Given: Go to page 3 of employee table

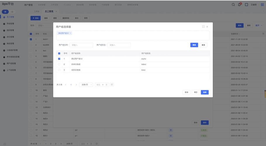Looking at the screenshot, I should click(56, 144).
